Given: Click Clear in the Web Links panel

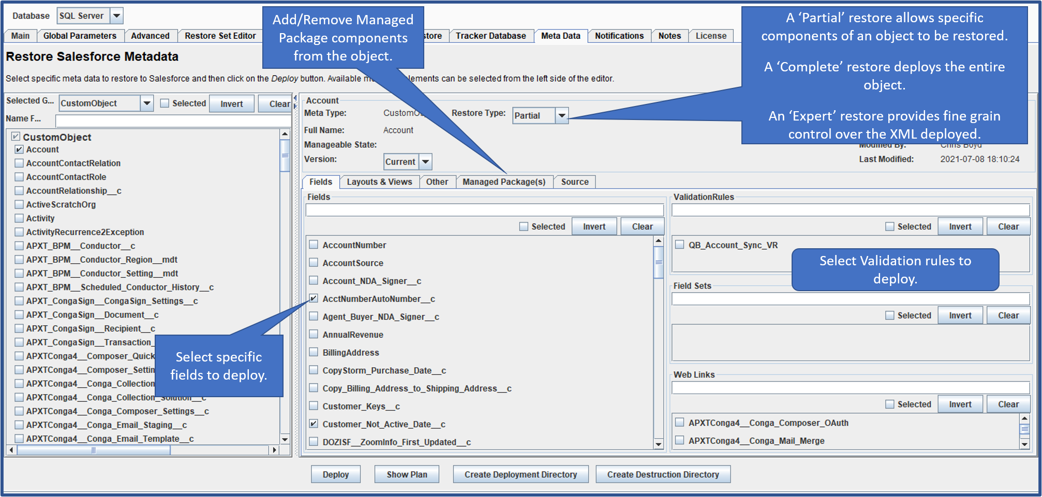Looking at the screenshot, I should click(x=1008, y=404).
